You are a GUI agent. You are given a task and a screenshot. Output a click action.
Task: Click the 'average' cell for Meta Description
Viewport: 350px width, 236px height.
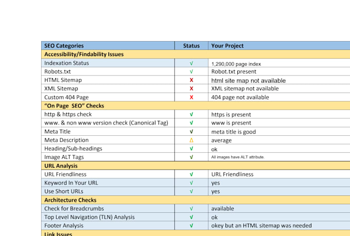pos(279,140)
